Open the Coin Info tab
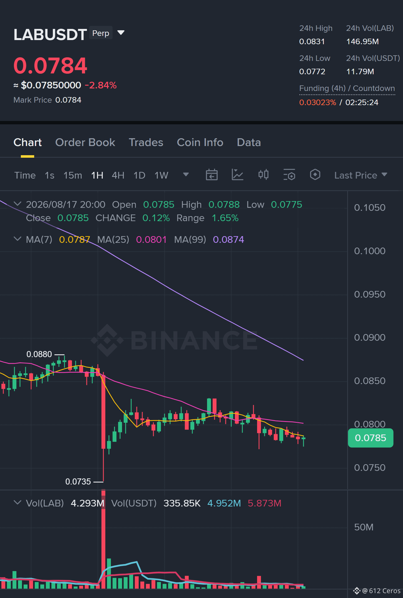The height and width of the screenshot is (598, 403). click(x=200, y=142)
